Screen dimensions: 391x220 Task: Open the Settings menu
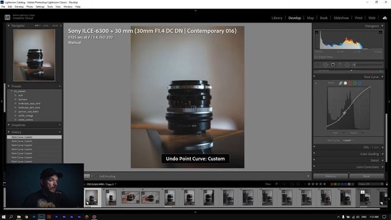(40, 7)
